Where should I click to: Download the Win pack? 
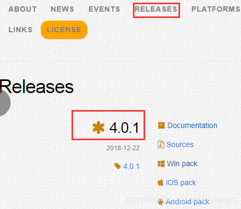coord(182,163)
